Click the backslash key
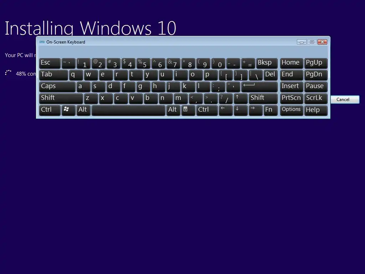The width and height of the screenshot is (365, 274). 255,75
